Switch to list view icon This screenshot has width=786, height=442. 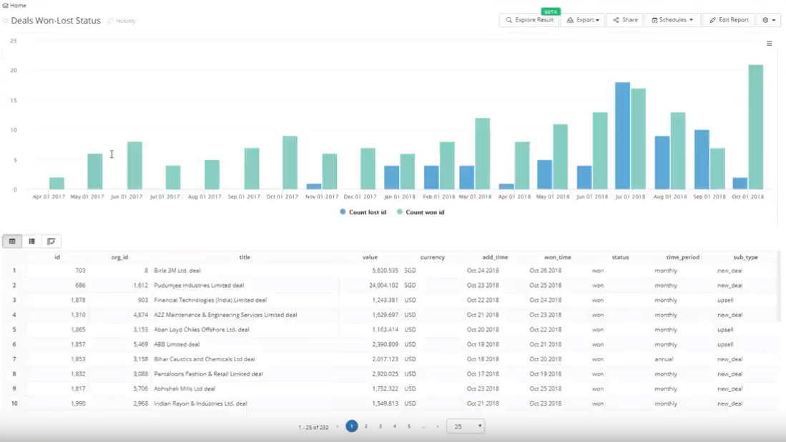click(31, 241)
